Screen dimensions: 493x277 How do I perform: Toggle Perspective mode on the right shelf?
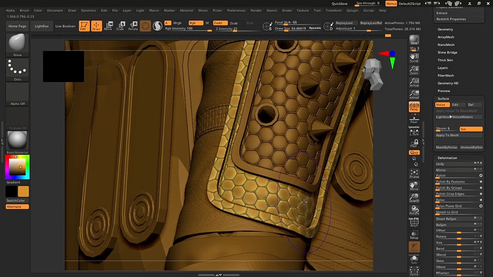414,107
